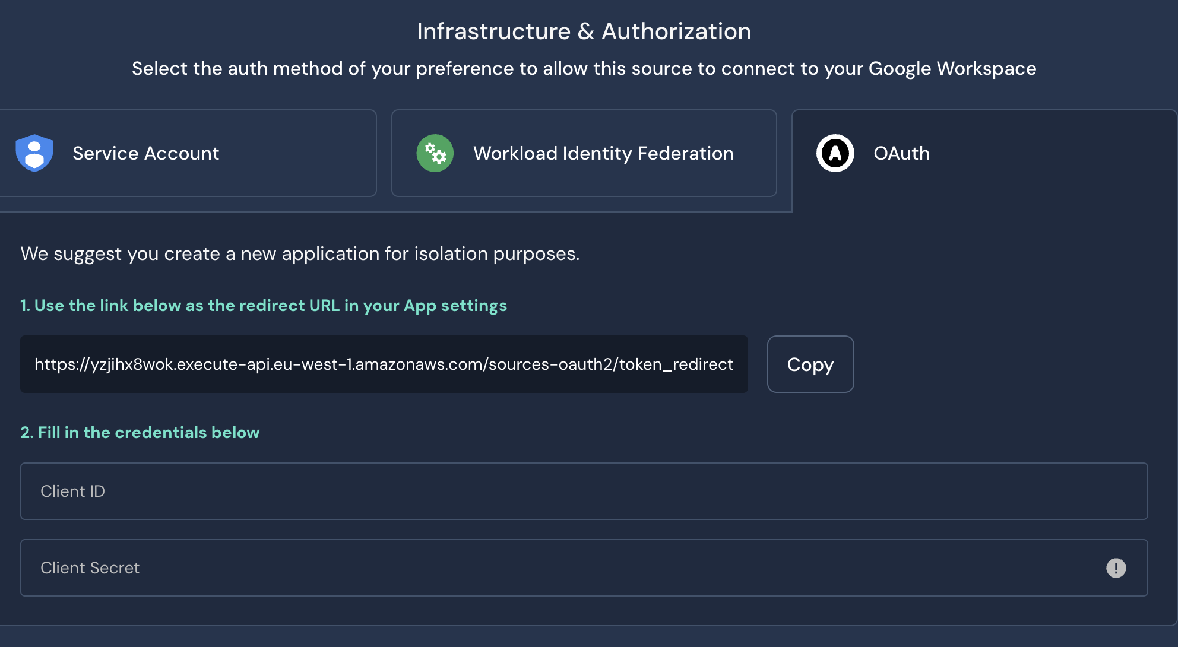Copy the redirect URL
The height and width of the screenshot is (647, 1178).
click(810, 364)
